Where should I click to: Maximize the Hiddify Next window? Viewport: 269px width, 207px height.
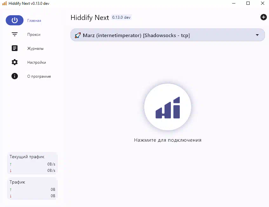pyautogui.click(x=248, y=3)
